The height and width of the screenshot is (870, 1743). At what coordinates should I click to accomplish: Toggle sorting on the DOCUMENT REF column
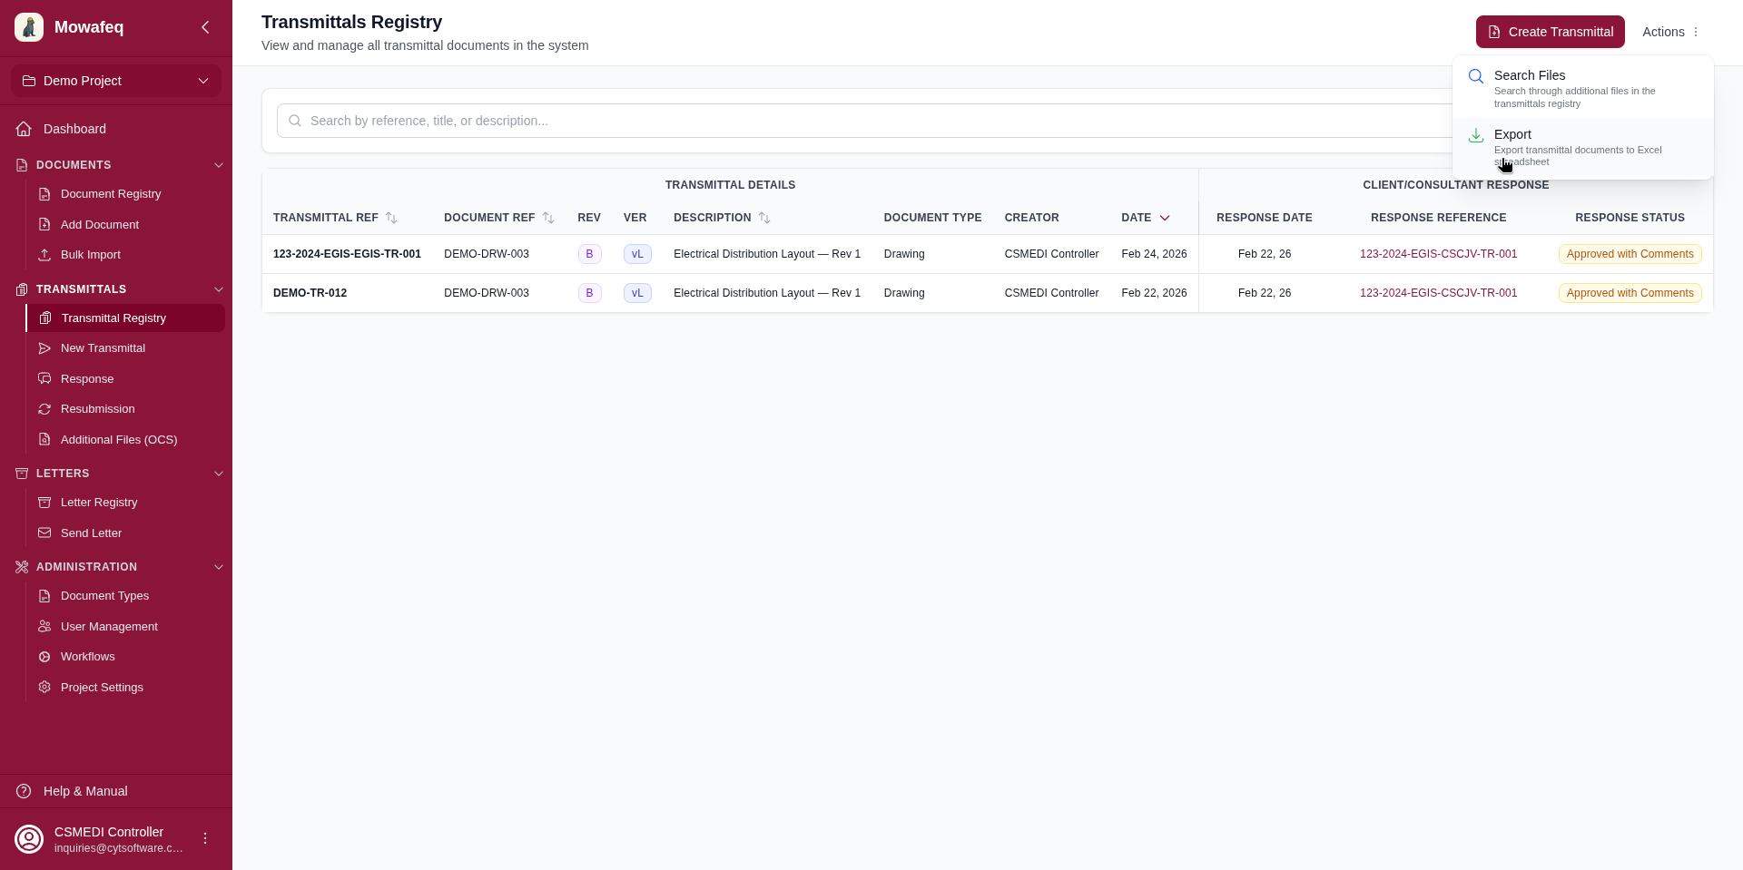pyautogui.click(x=547, y=218)
